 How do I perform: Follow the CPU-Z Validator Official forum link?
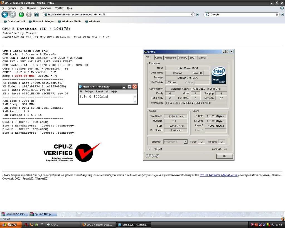[x=218, y=175]
